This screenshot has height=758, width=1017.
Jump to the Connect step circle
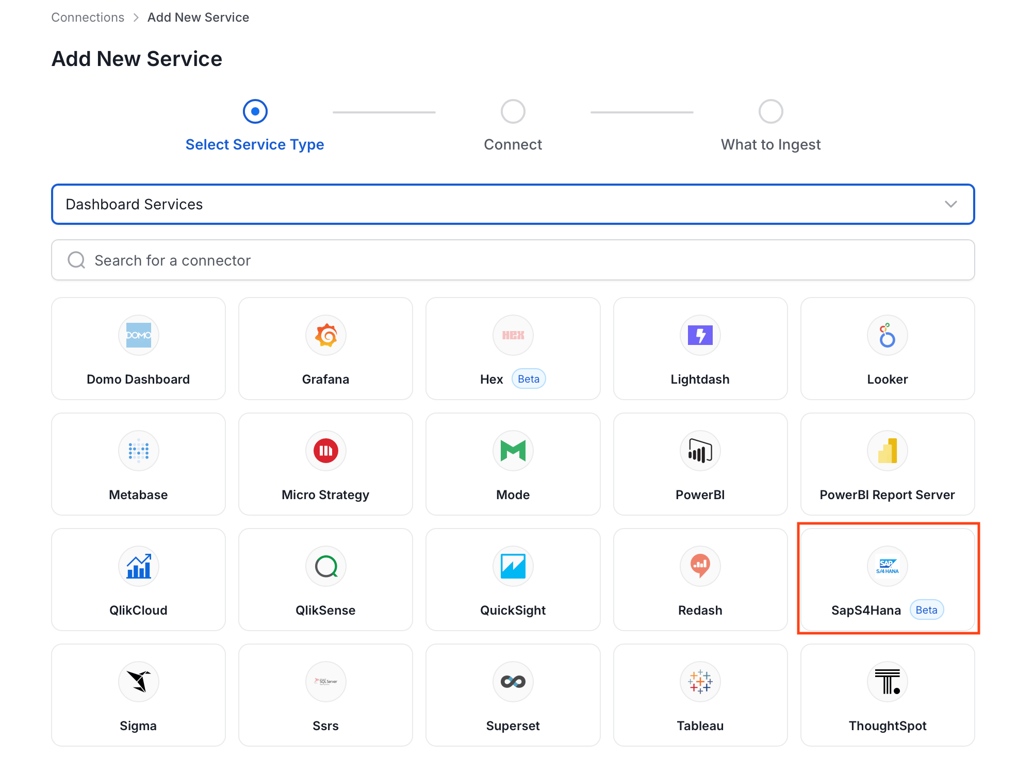tap(513, 111)
